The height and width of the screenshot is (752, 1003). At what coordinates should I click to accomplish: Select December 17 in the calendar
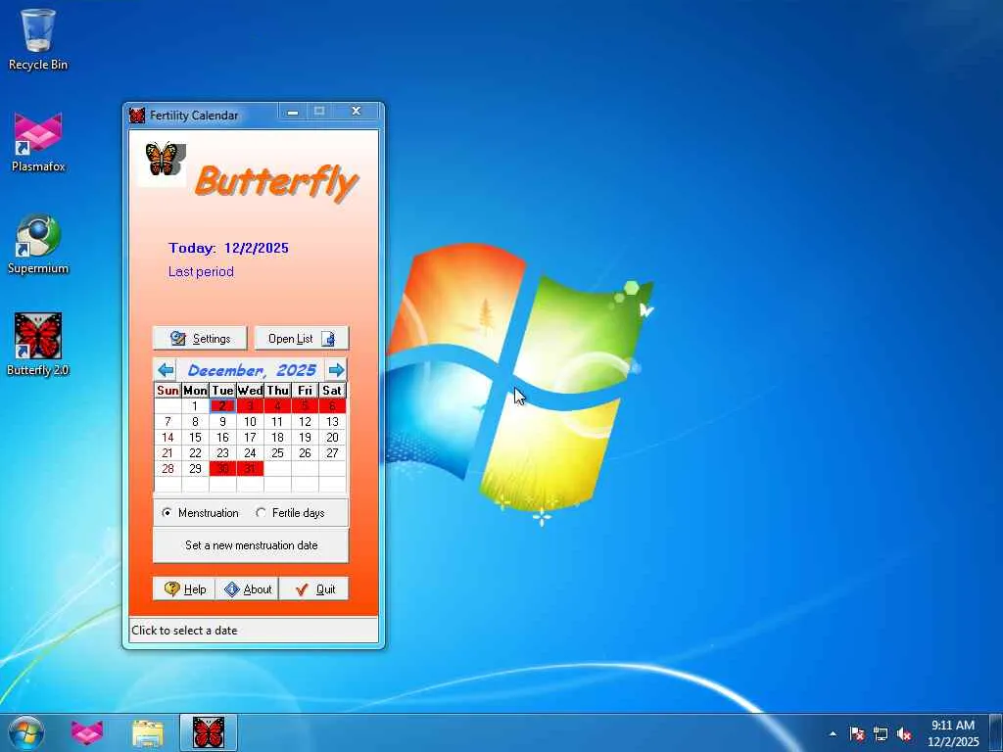pyautogui.click(x=250, y=438)
